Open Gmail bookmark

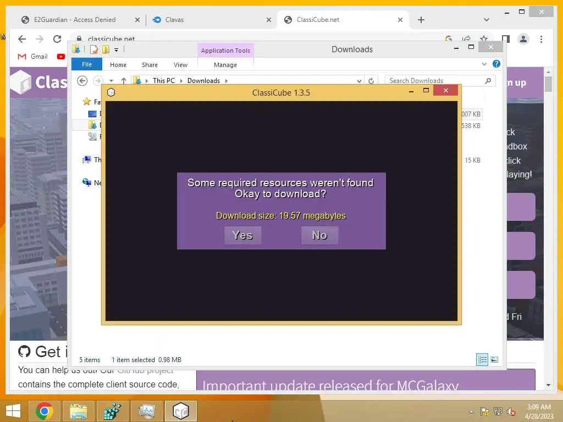coord(32,57)
